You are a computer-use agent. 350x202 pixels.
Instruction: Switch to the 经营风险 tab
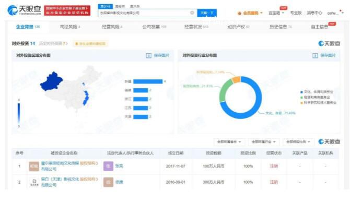coord(112,27)
